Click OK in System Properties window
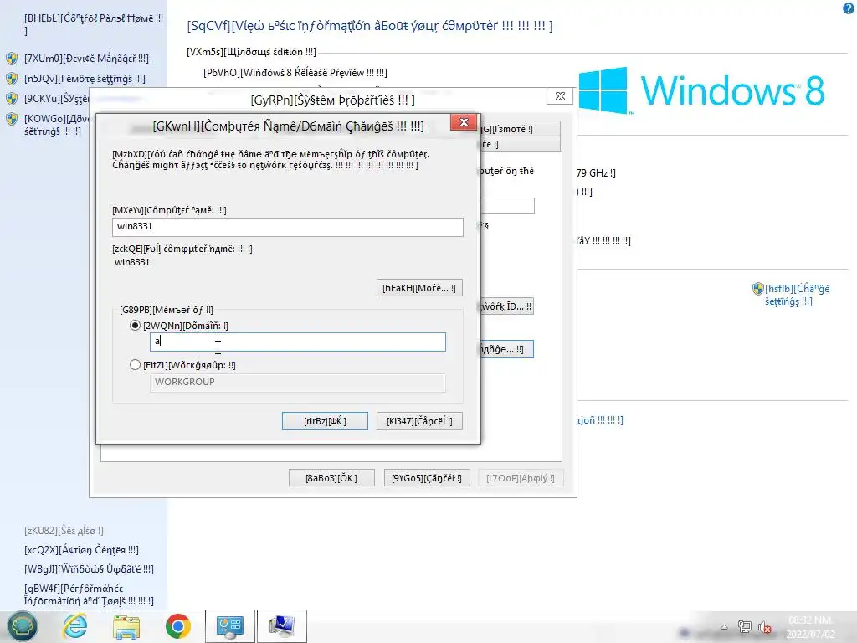The width and height of the screenshot is (857, 643). coord(331,478)
